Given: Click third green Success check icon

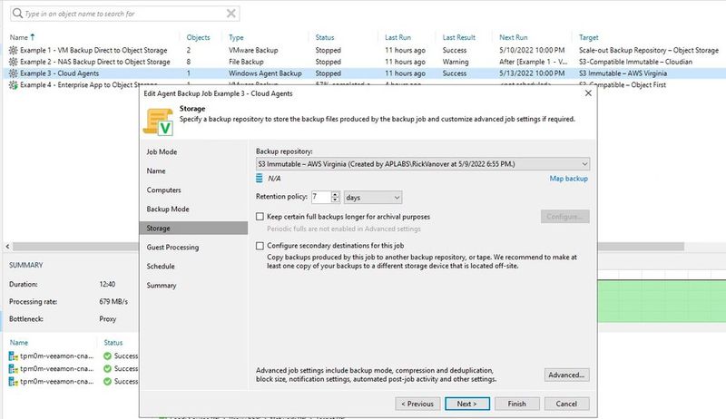Looking at the screenshot, I should (x=107, y=381).
